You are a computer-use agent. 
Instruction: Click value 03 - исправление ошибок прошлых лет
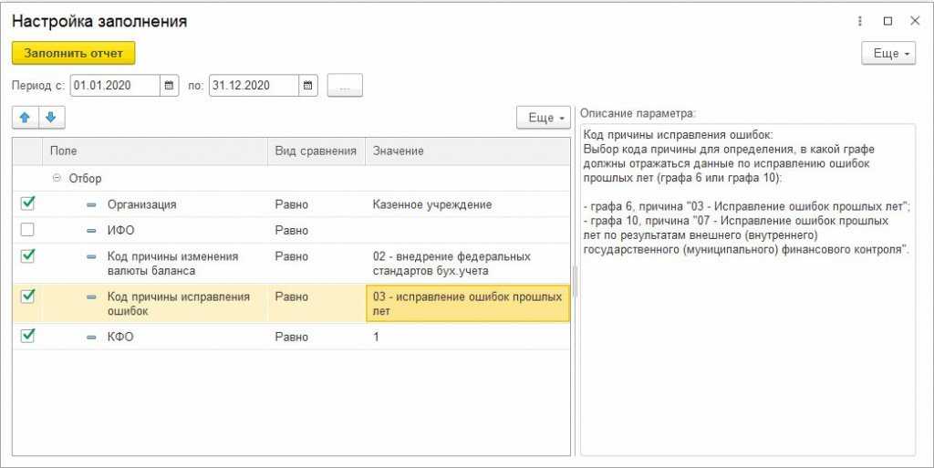point(468,304)
